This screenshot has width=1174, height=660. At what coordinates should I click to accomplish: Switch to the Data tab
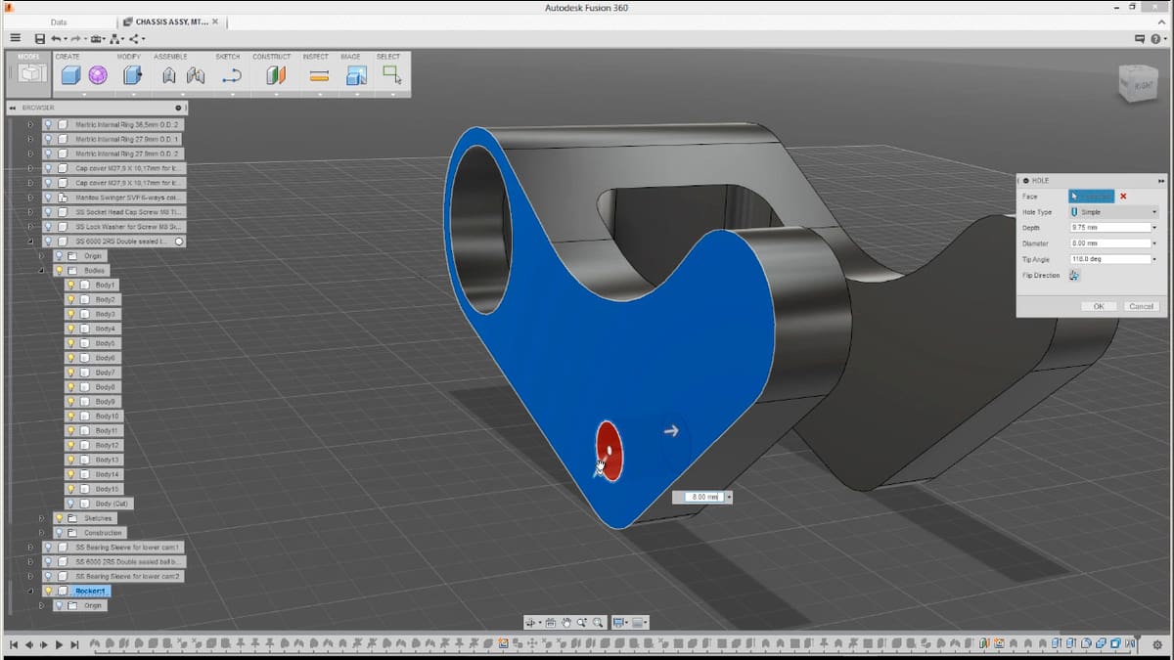click(59, 22)
